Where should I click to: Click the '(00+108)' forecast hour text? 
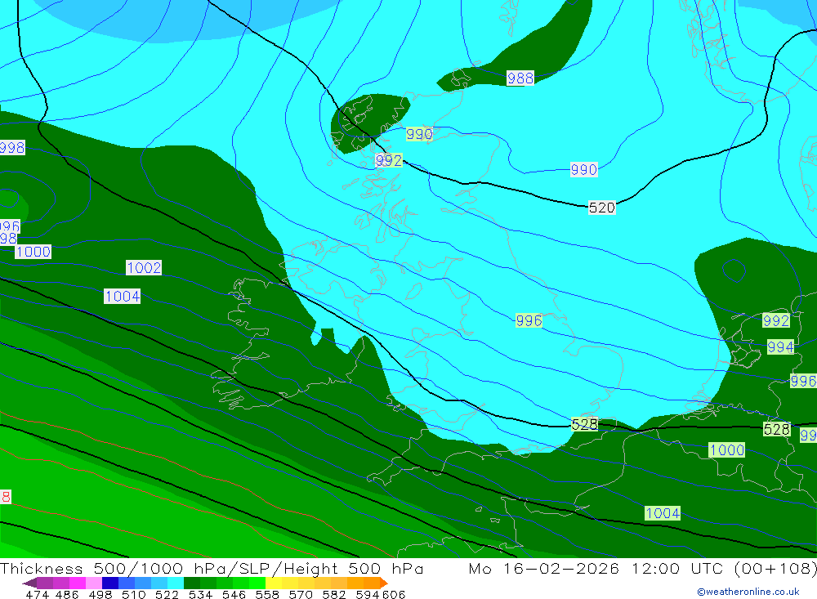[775, 568]
